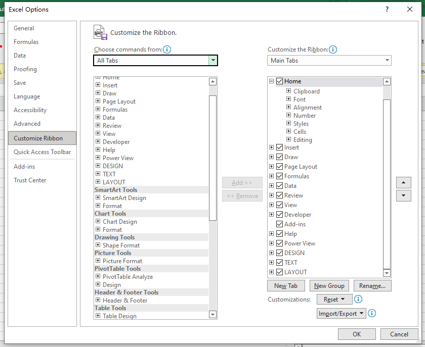
Task: Toggle the Page Layout checkbox
Action: pos(279,167)
